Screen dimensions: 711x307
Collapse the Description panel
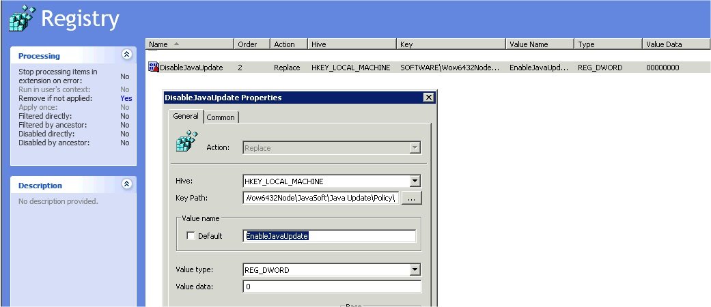click(x=126, y=185)
